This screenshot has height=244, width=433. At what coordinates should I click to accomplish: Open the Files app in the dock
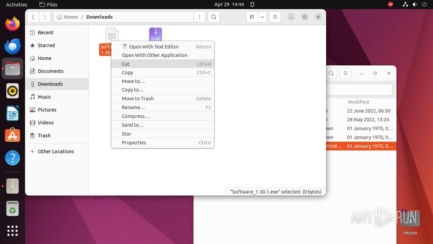[x=13, y=69]
